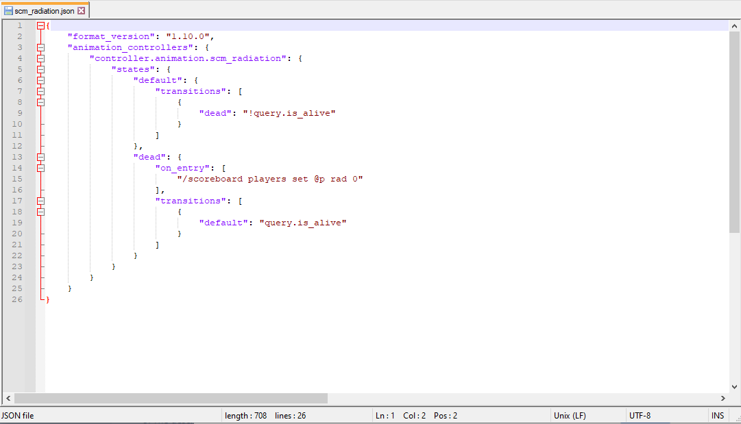The image size is (741, 424).
Task: Click the "default" key on line 19
Action: (223, 223)
